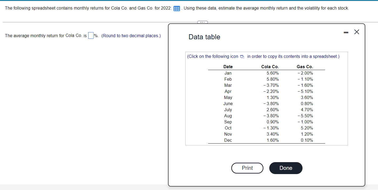The image size is (378, 190).
Task: Select the "Gas Co." column header
Action: click(x=305, y=67)
